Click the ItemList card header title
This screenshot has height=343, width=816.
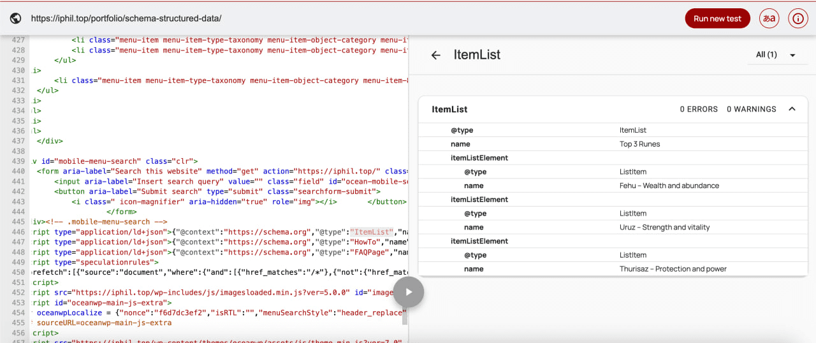click(449, 109)
